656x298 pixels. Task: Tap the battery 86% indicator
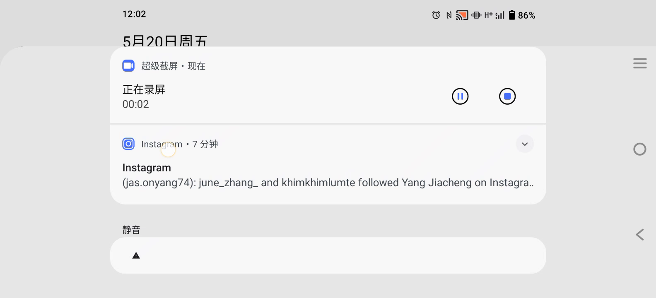[522, 15]
